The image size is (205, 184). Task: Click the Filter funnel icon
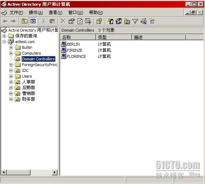[x=135, y=21]
